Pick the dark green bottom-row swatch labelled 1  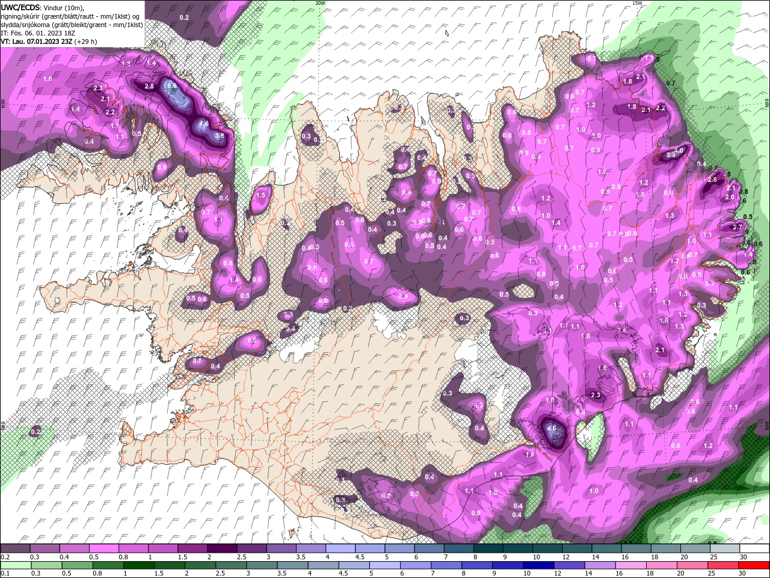click(x=138, y=565)
